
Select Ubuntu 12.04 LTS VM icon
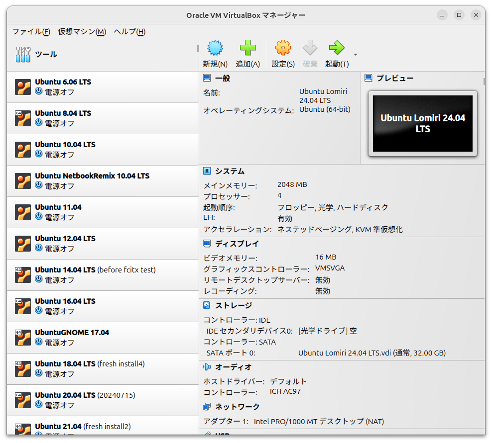click(23, 244)
